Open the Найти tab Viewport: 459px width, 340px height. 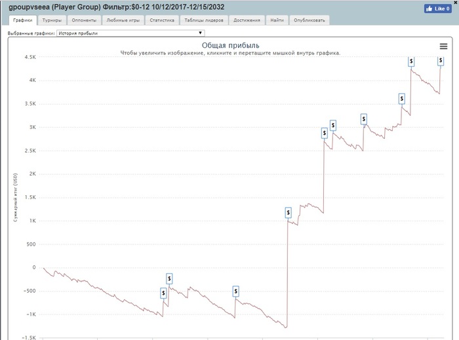click(277, 20)
